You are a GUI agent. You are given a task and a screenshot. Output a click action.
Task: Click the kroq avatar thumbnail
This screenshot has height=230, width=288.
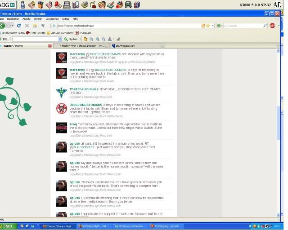(62, 128)
